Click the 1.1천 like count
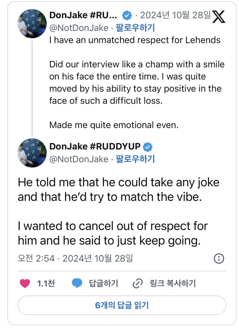Screen dimensions: 239x328 46,283
